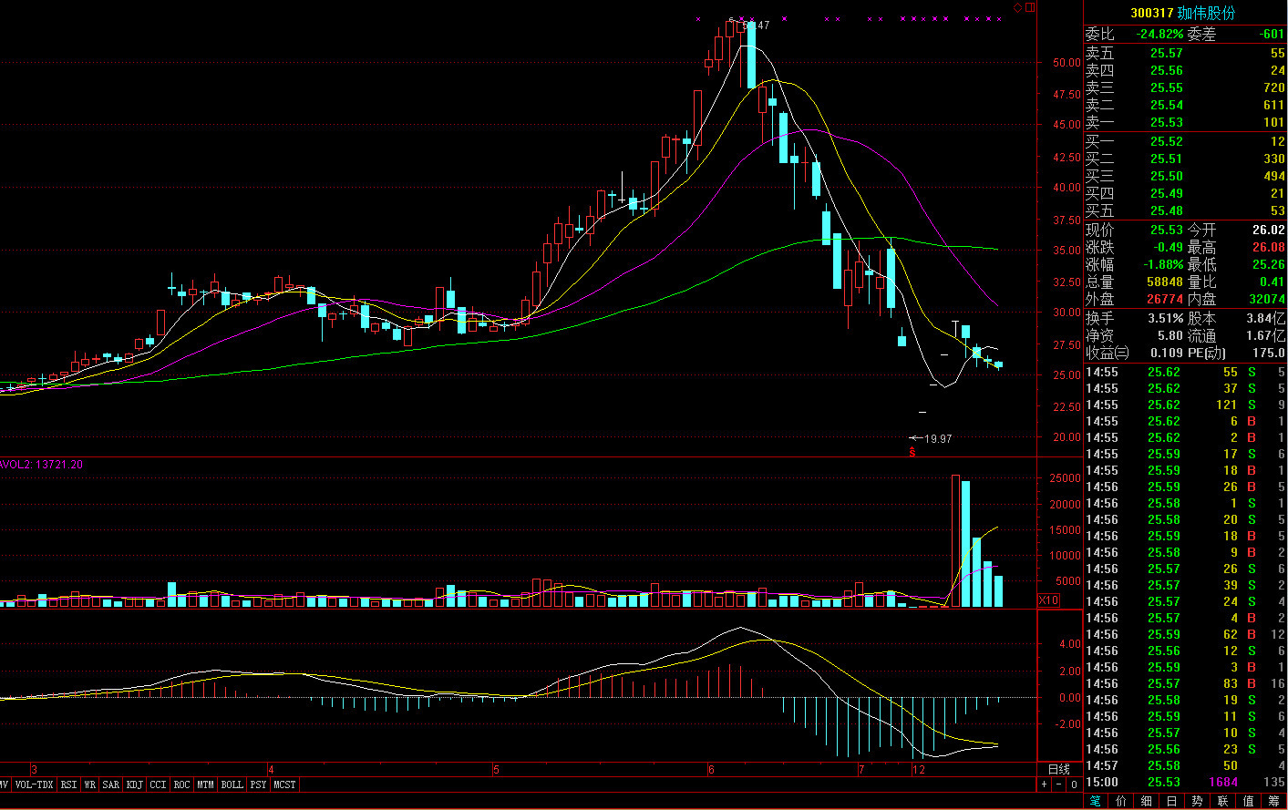Click the 卖一 ask price 25.53
Viewport: 1288px width, 810px height.
tap(1166, 122)
